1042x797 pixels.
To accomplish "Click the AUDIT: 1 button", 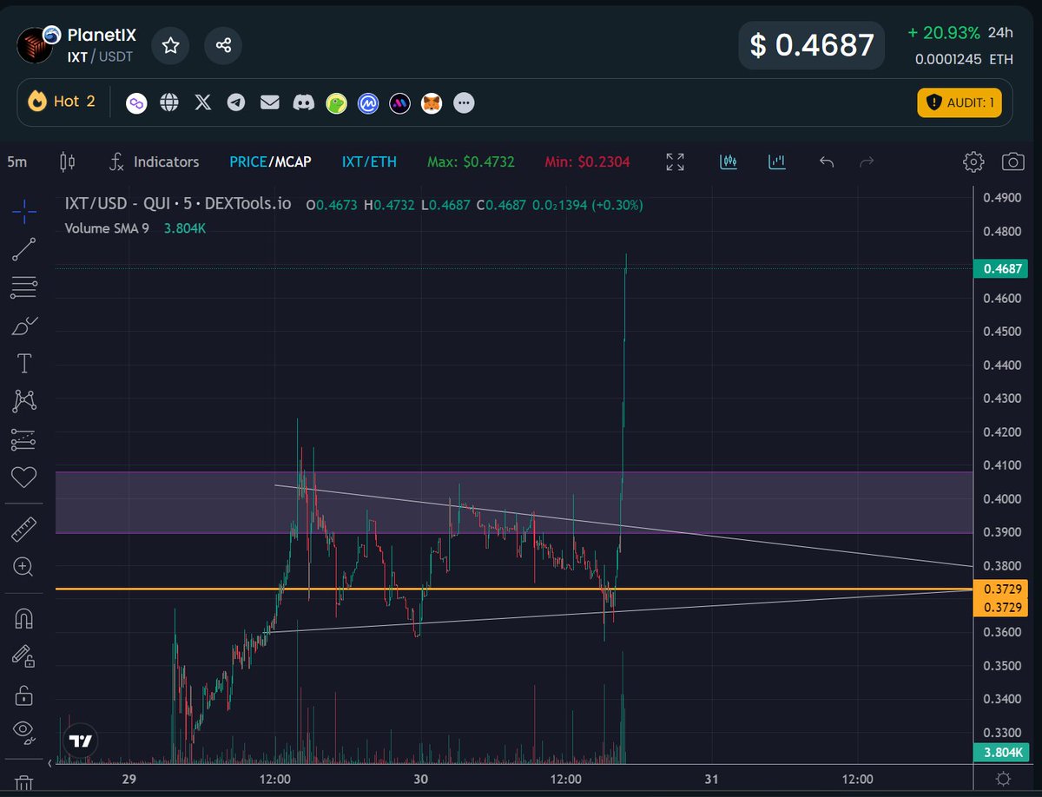I will pos(959,102).
